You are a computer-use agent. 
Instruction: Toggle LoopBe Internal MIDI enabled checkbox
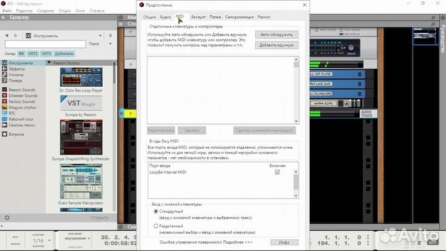(277, 172)
